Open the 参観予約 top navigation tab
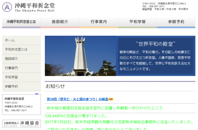 pyautogui.click(x=176, y=22)
